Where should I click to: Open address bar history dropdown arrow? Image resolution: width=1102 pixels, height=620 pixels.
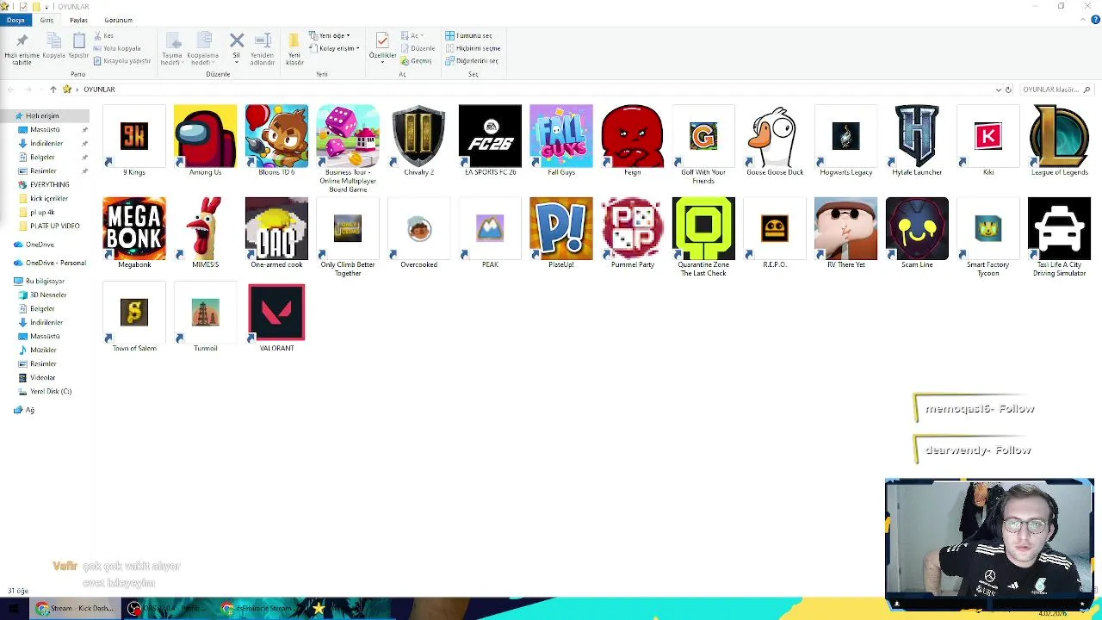pyautogui.click(x=998, y=90)
